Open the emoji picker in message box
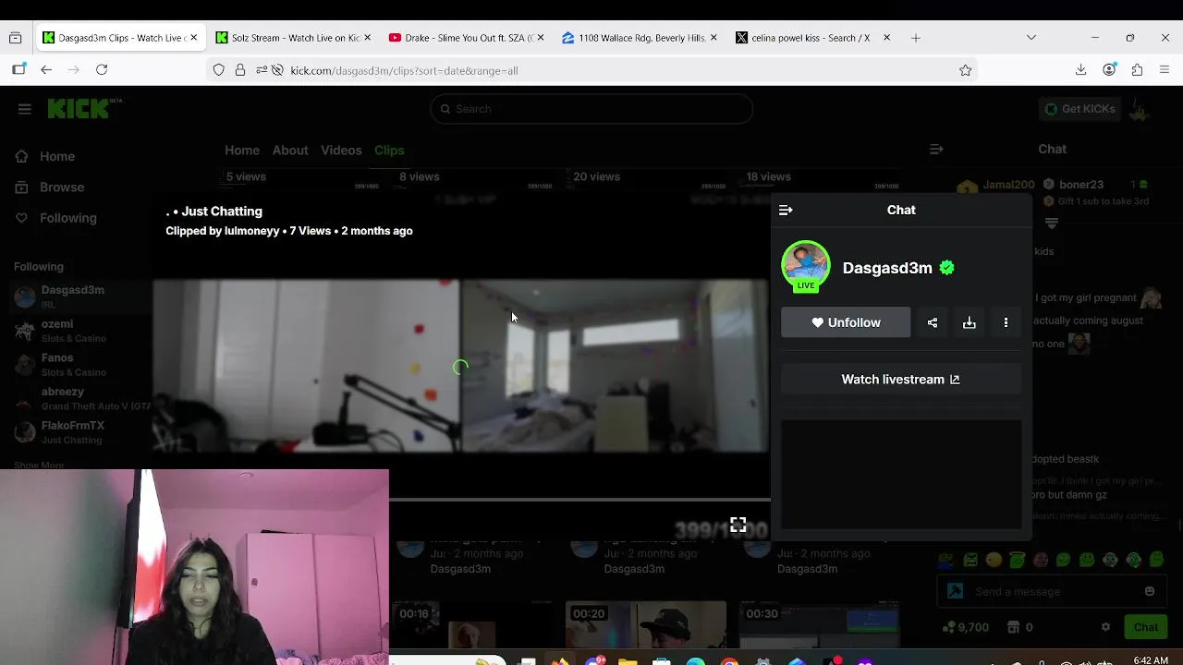The width and height of the screenshot is (1183, 665). click(1150, 591)
